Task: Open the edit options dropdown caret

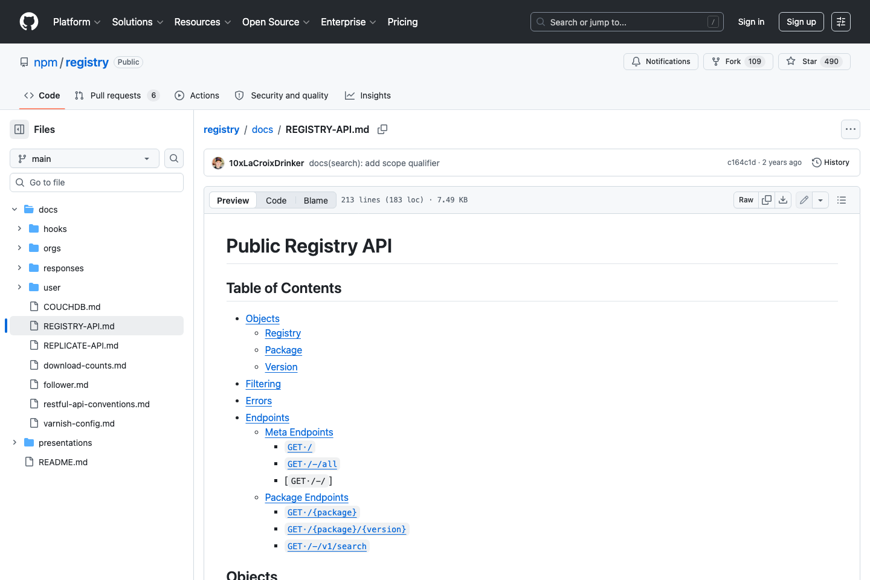Action: pos(820,199)
